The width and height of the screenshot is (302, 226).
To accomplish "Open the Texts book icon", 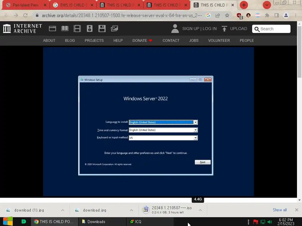I will [x=65, y=29].
